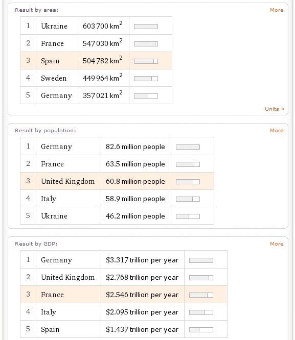Click More link in population results

[x=277, y=130]
